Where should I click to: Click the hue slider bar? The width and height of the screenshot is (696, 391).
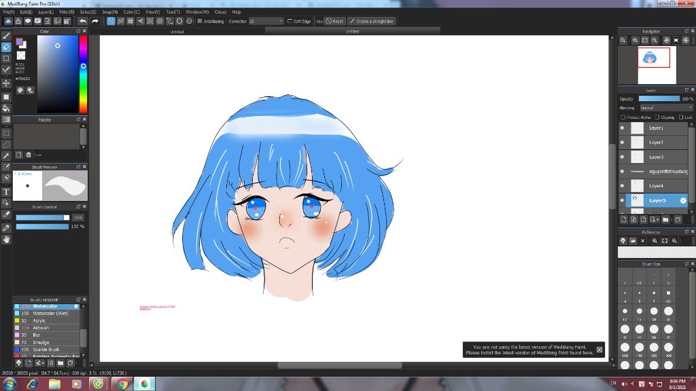[x=83, y=74]
